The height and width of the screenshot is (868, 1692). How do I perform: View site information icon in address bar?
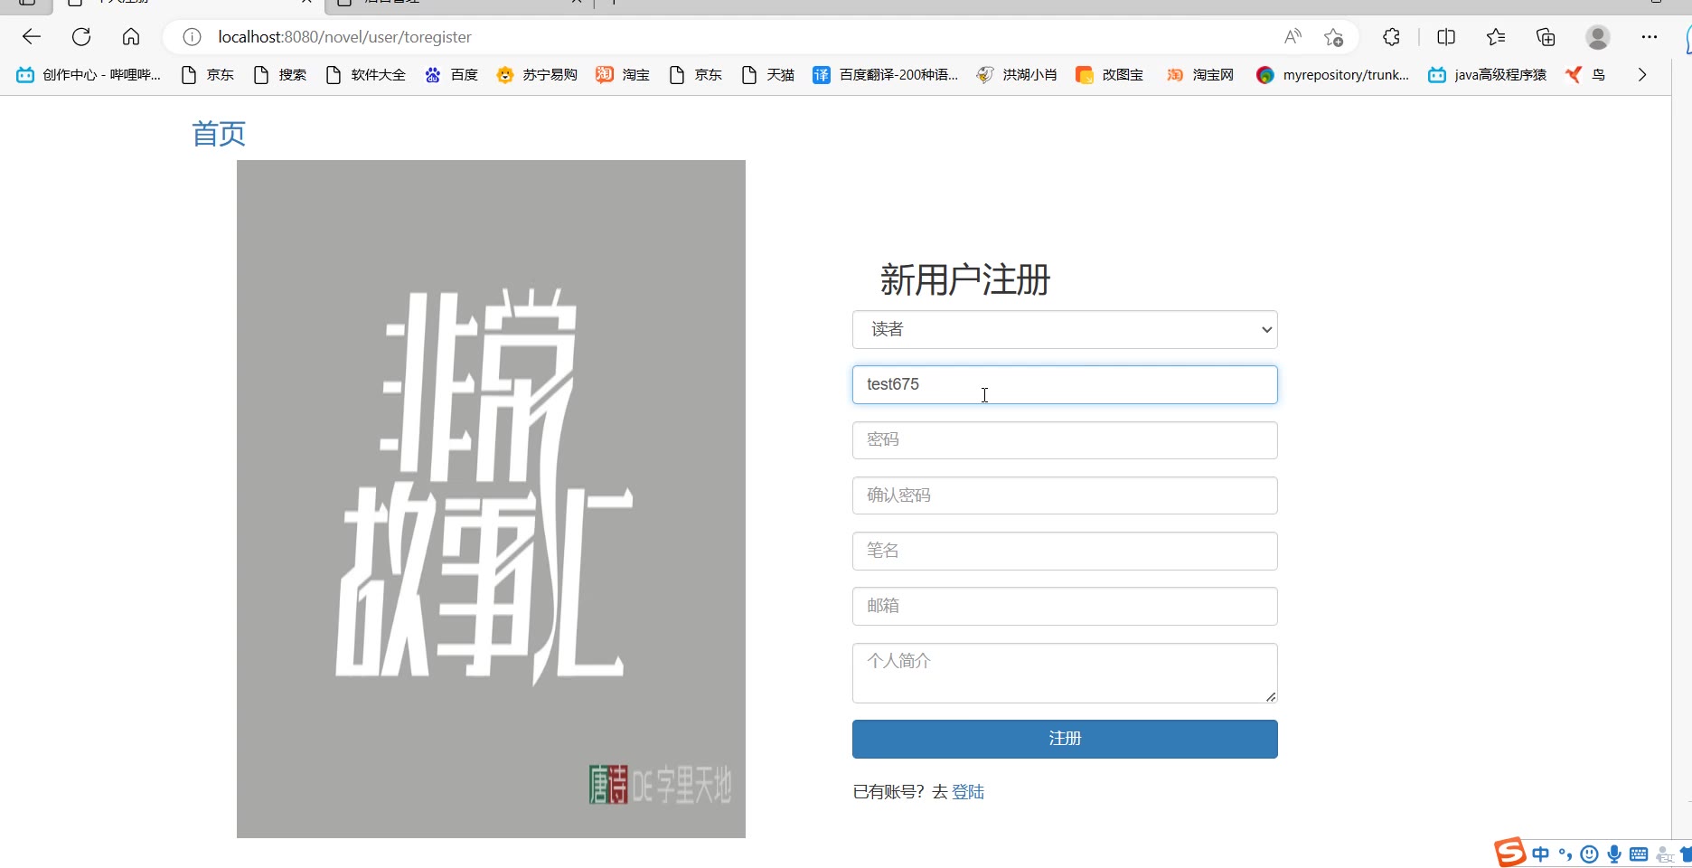click(192, 37)
